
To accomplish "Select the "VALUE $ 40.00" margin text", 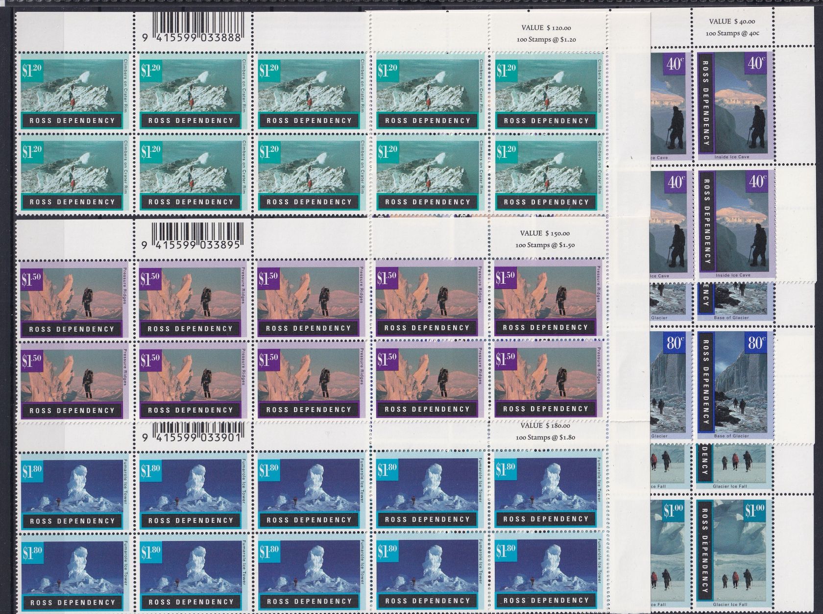I will click(x=732, y=22).
